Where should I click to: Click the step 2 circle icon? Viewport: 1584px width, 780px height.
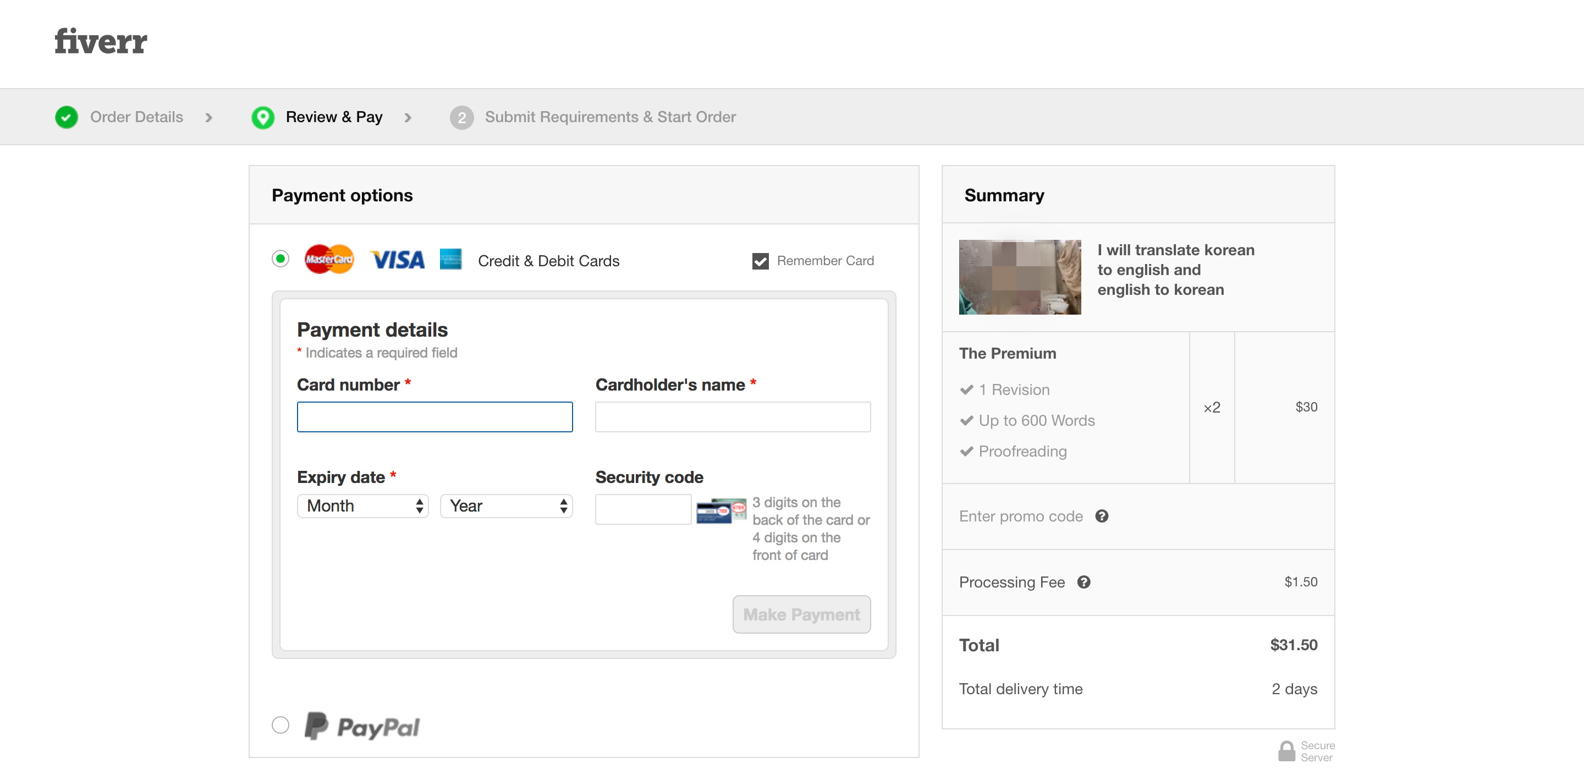point(461,118)
